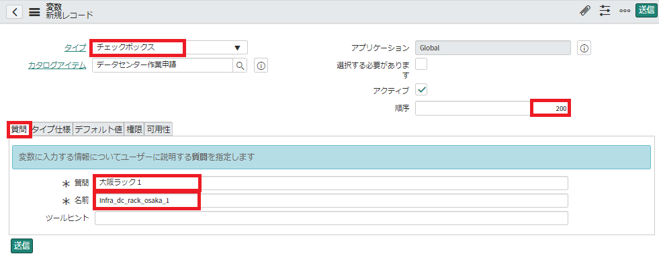Open the three-dots more options icon
The image size is (659, 256).
pyautogui.click(x=625, y=11)
